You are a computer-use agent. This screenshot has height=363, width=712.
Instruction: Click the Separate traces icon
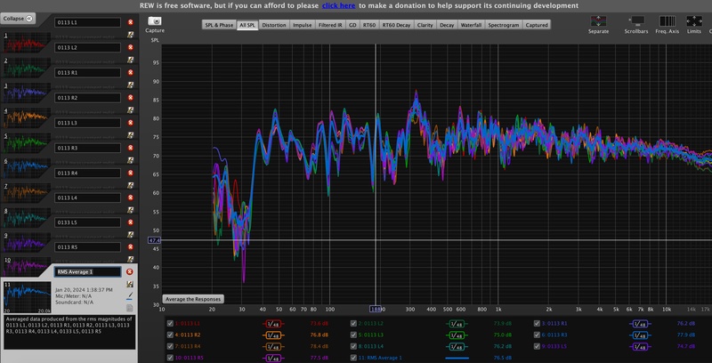click(599, 21)
